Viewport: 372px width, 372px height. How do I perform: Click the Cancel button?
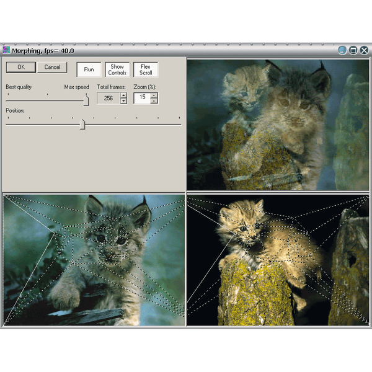52,67
